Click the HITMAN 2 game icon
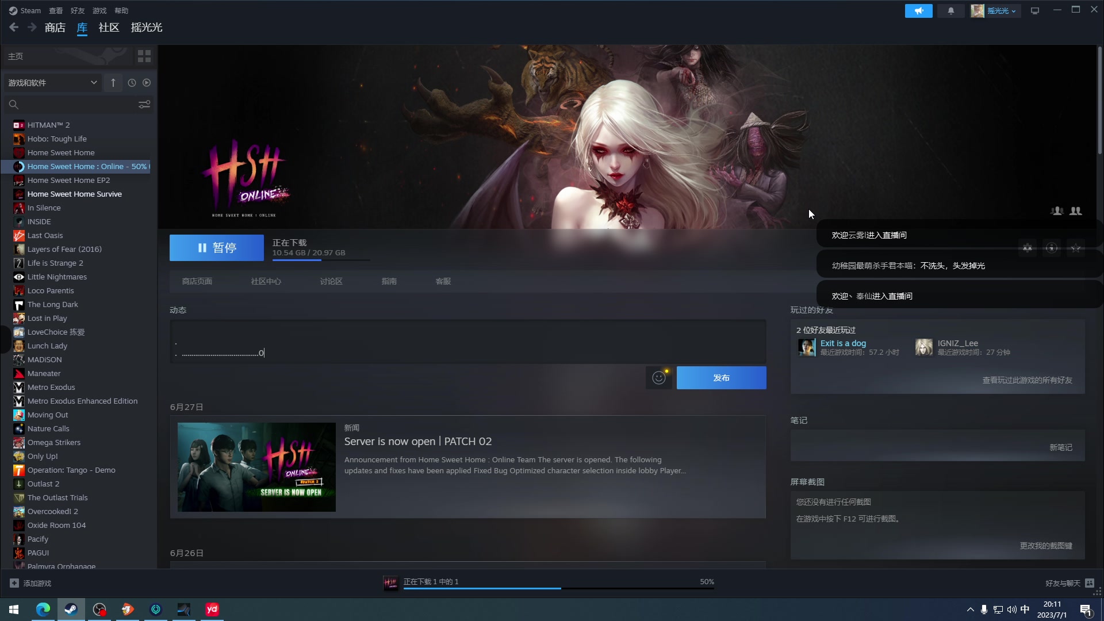 pos(19,125)
